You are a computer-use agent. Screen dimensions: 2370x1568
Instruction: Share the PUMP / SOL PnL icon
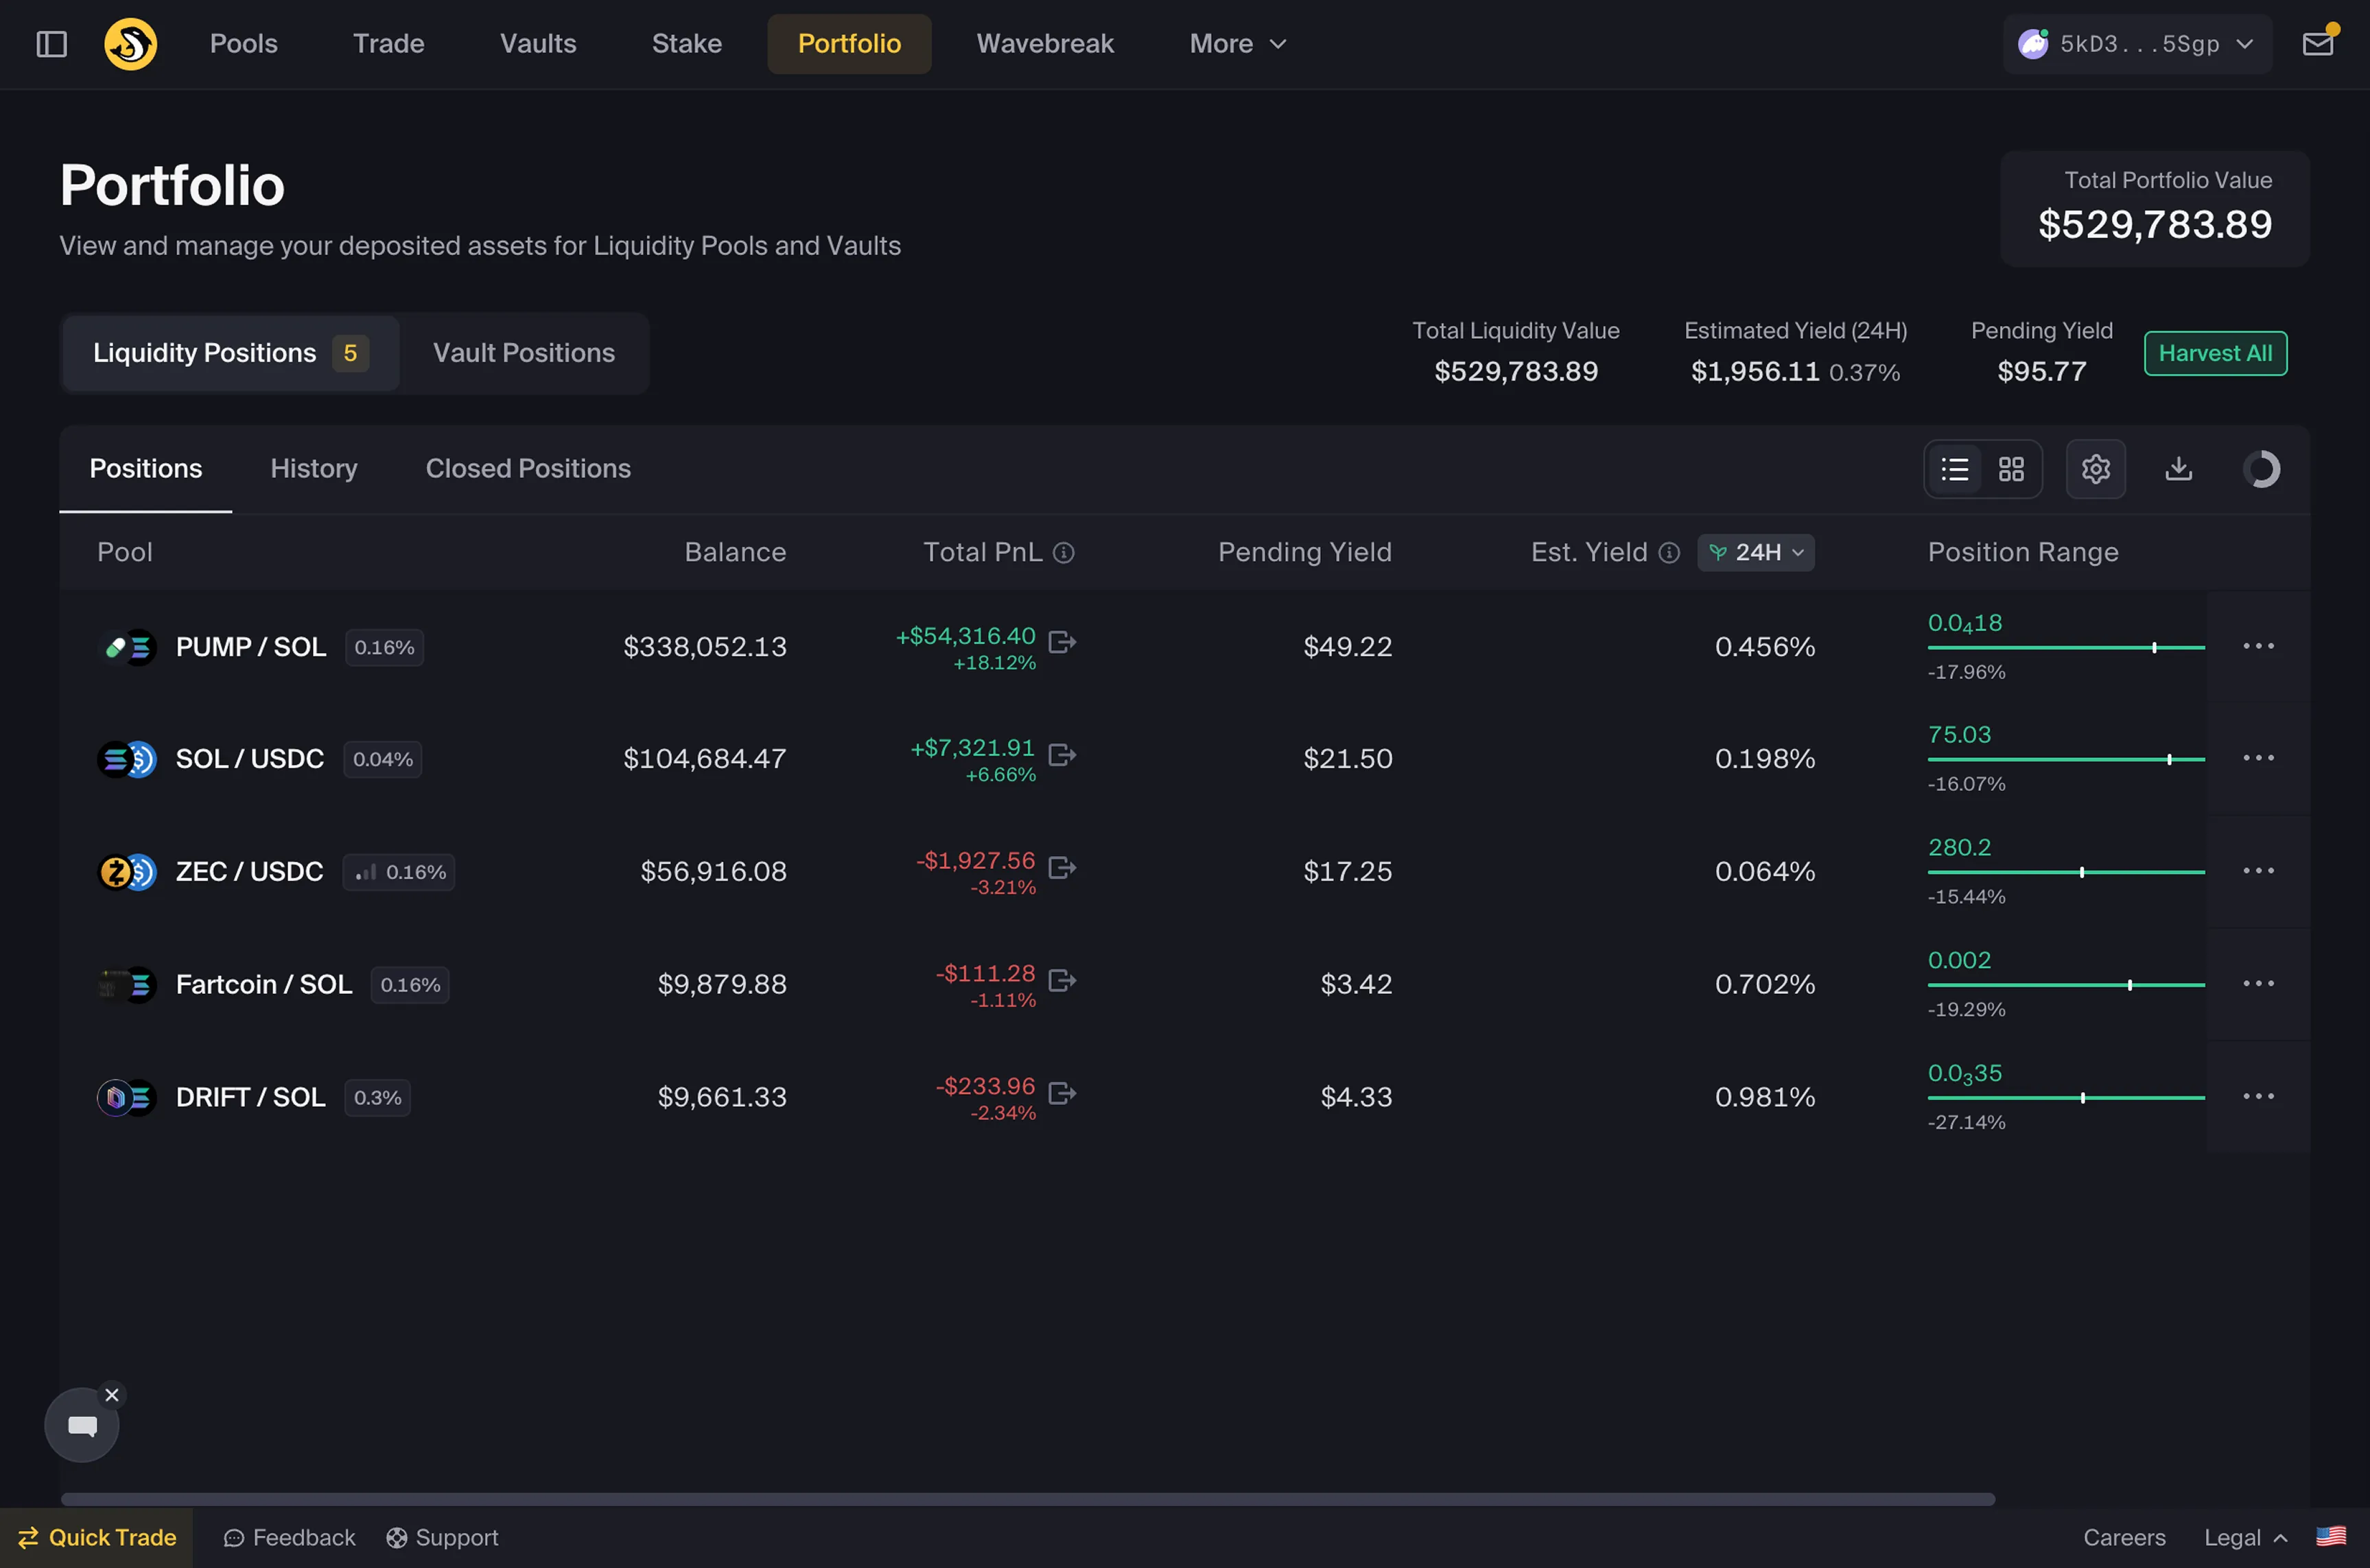[1061, 642]
